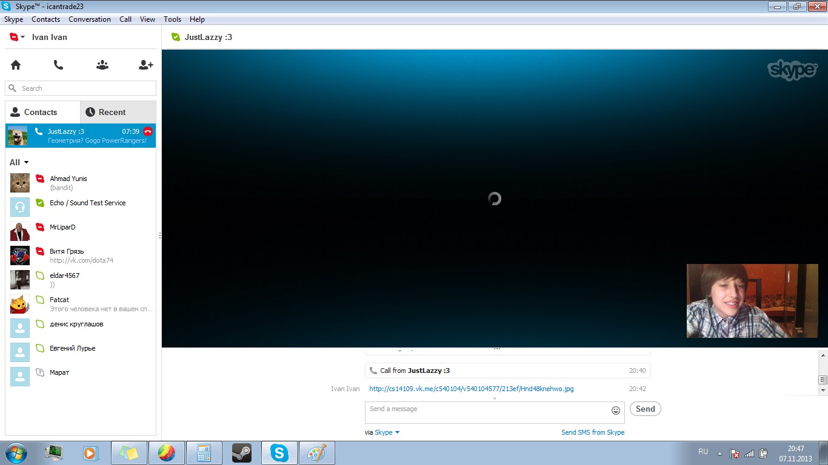This screenshot has width=828, height=465.
Task: Click the self-view video preview thumbnail
Action: pyautogui.click(x=752, y=301)
